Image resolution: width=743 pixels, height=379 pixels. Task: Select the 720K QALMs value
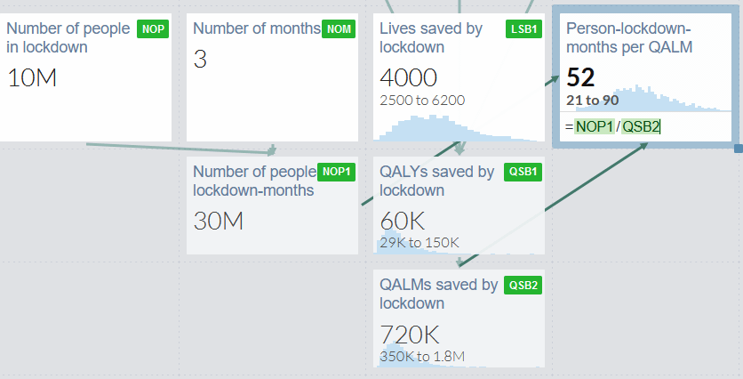pyautogui.click(x=410, y=335)
